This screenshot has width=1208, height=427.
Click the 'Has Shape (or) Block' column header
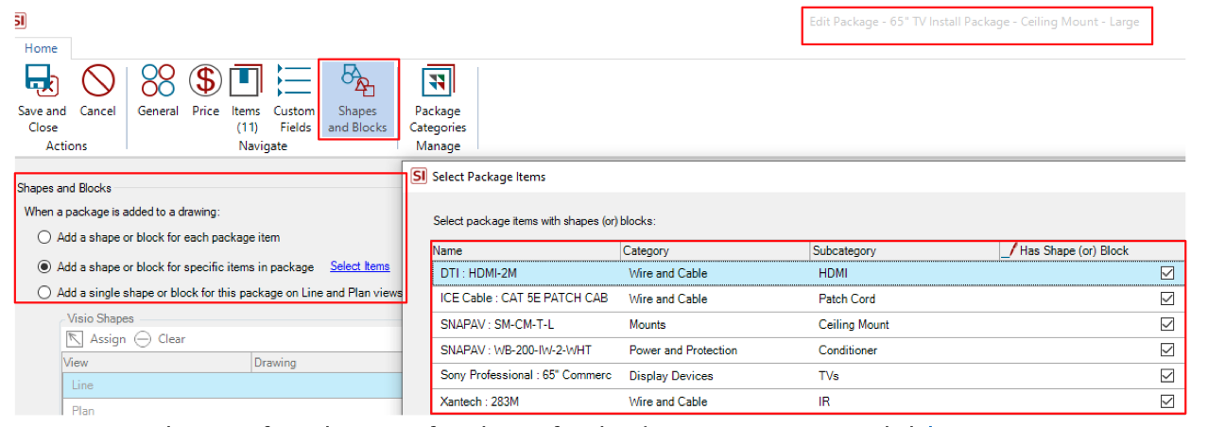[1091, 250]
